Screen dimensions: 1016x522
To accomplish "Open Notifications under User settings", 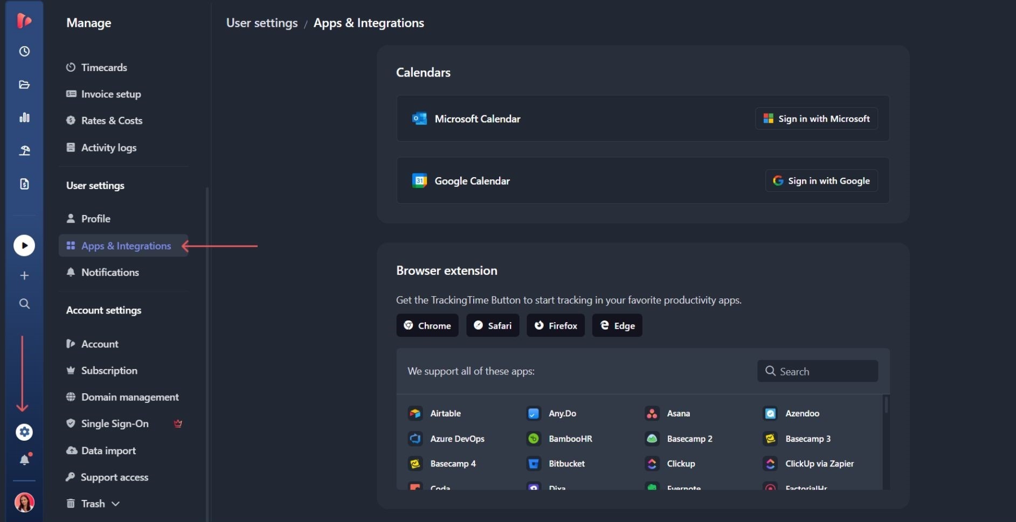I will (x=103, y=273).
